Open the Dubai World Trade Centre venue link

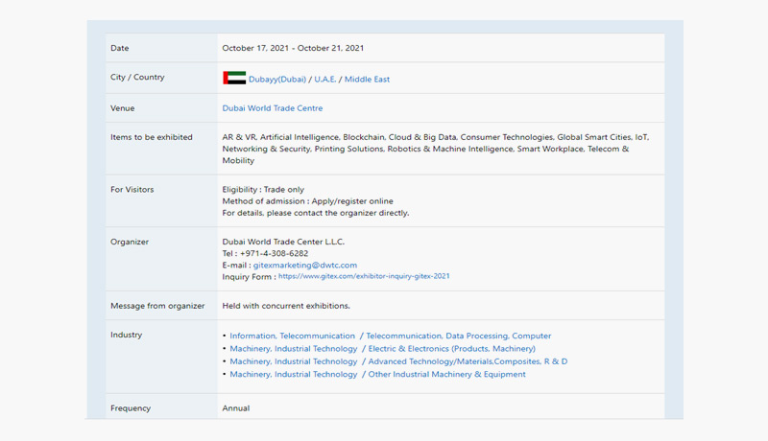pyautogui.click(x=273, y=108)
